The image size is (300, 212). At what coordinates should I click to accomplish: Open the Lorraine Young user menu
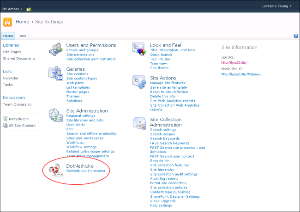[277, 6]
